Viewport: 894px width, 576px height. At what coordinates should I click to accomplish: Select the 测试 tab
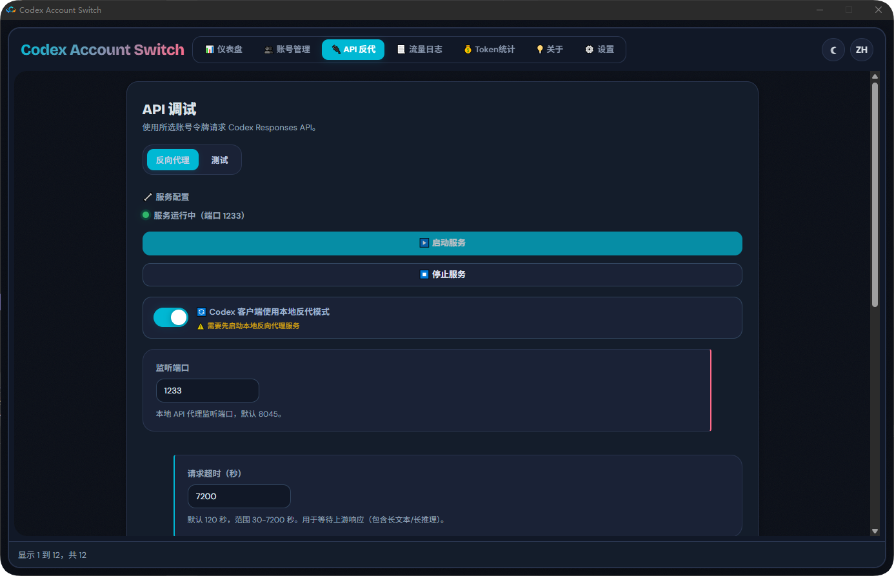point(219,159)
